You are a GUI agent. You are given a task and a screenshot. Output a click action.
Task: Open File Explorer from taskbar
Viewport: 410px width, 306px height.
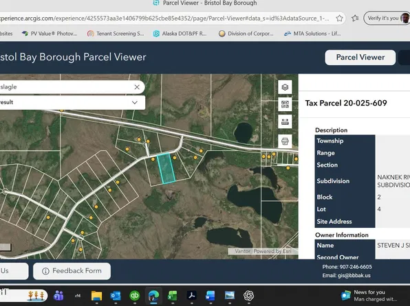96,296
